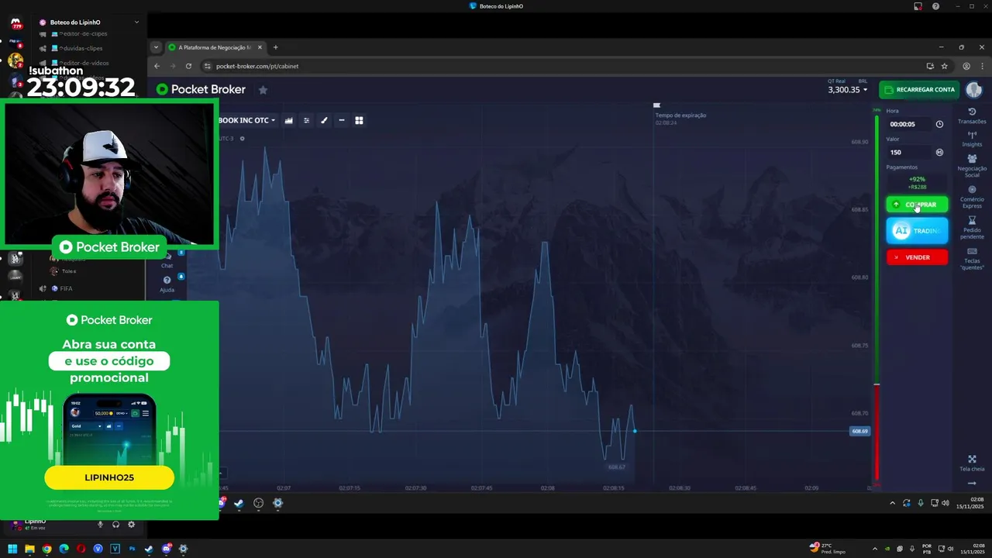Click the VENDER sell button
Image resolution: width=992 pixels, height=558 pixels.
(917, 257)
